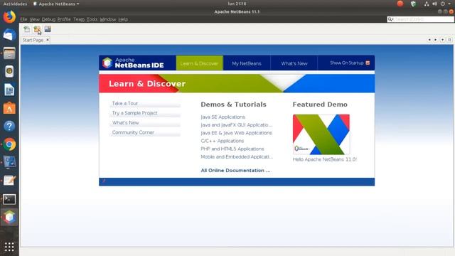455x256 pixels.
Task: Click the network status tray icon
Action: (x=427, y=4)
